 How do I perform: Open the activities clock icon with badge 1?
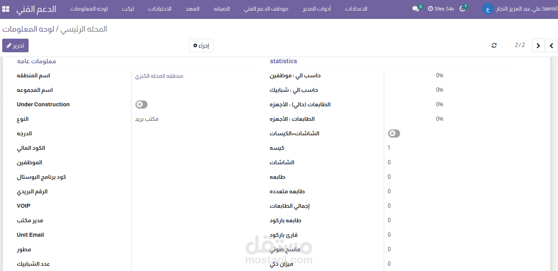coord(463,9)
